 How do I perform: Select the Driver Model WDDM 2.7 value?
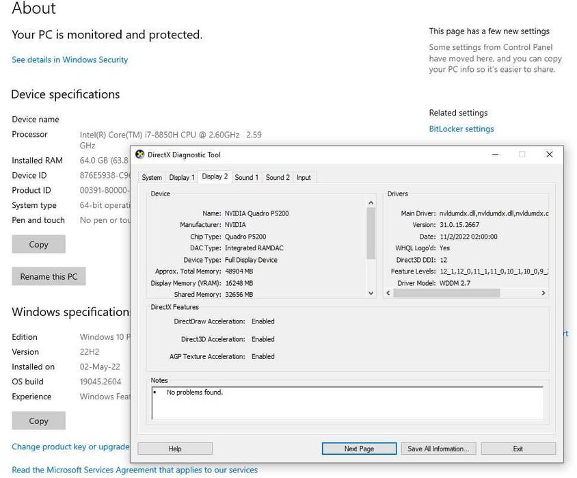point(455,283)
